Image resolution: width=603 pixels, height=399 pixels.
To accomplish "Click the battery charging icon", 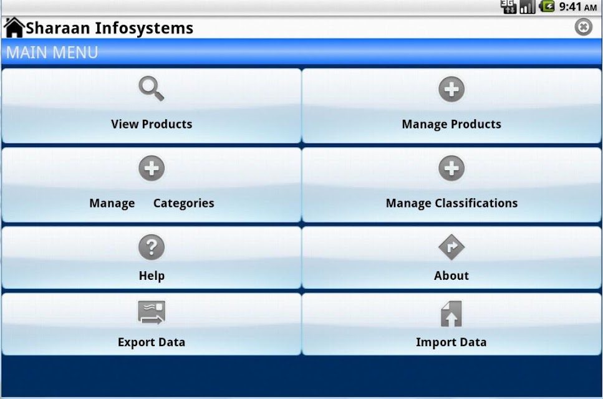I will 546,6.
